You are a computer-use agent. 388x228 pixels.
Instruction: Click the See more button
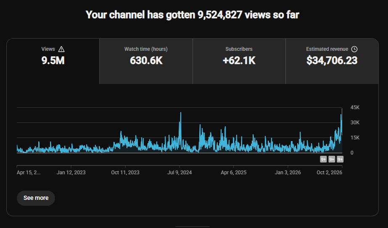tap(36, 198)
